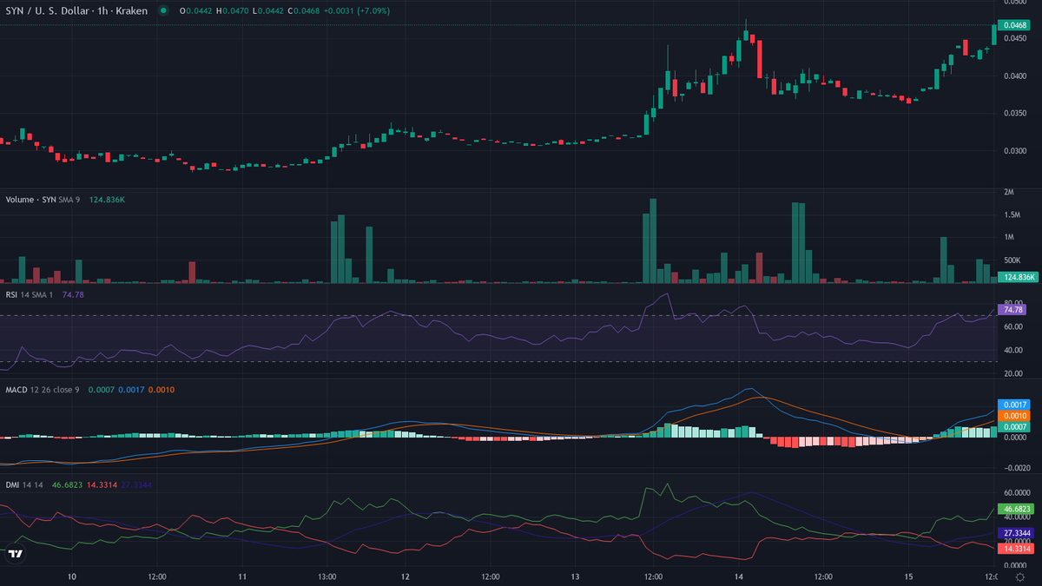This screenshot has height=586, width=1042.
Task: Click the orange 0.0010 value in the MACD legend
Action: pos(162,390)
